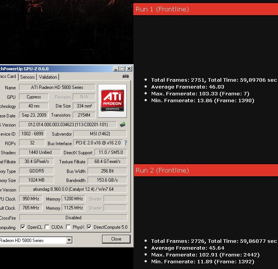The width and height of the screenshot is (278, 269).
Task: Maximize the GPU-Z window
Action: (x=122, y=69)
